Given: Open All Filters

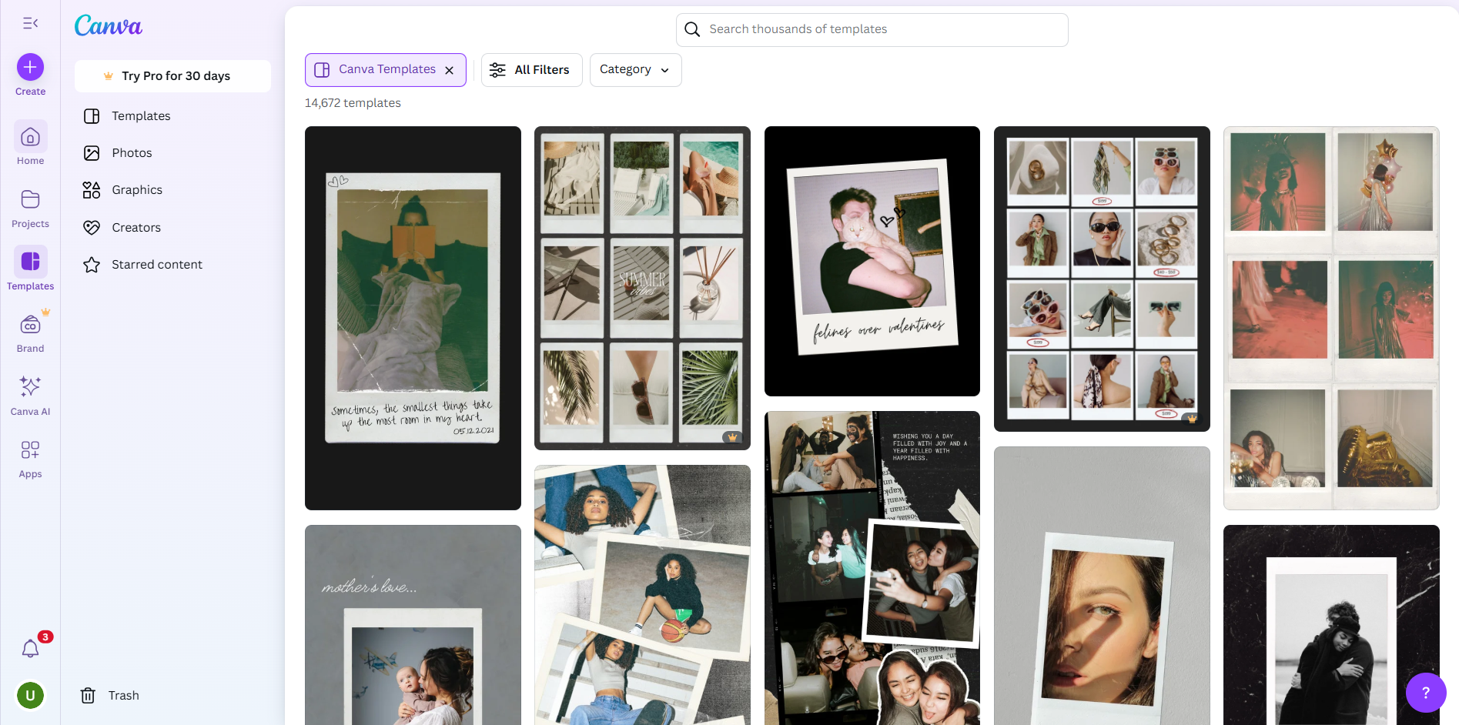Looking at the screenshot, I should [531, 69].
